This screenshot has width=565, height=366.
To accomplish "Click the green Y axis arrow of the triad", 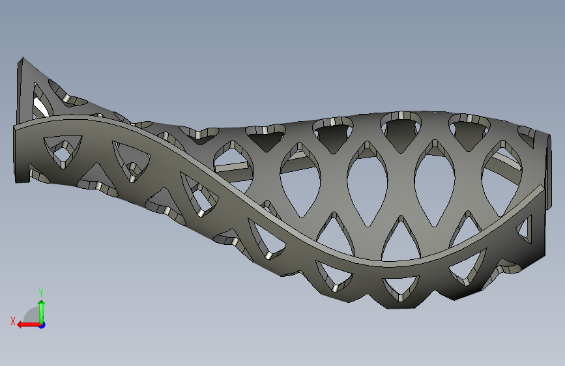I will coord(42,311).
